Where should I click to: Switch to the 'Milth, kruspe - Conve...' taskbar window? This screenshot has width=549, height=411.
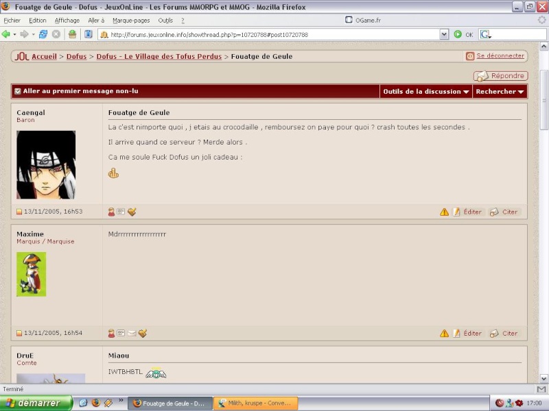(x=255, y=403)
